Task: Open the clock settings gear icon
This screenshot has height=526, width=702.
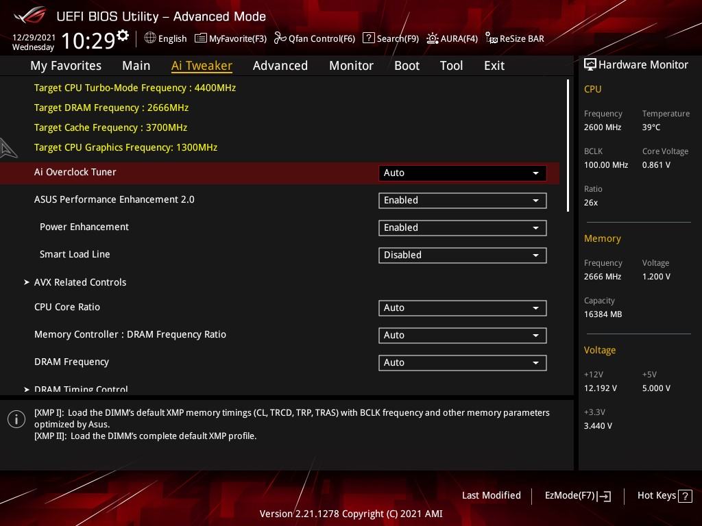Action: tap(123, 35)
